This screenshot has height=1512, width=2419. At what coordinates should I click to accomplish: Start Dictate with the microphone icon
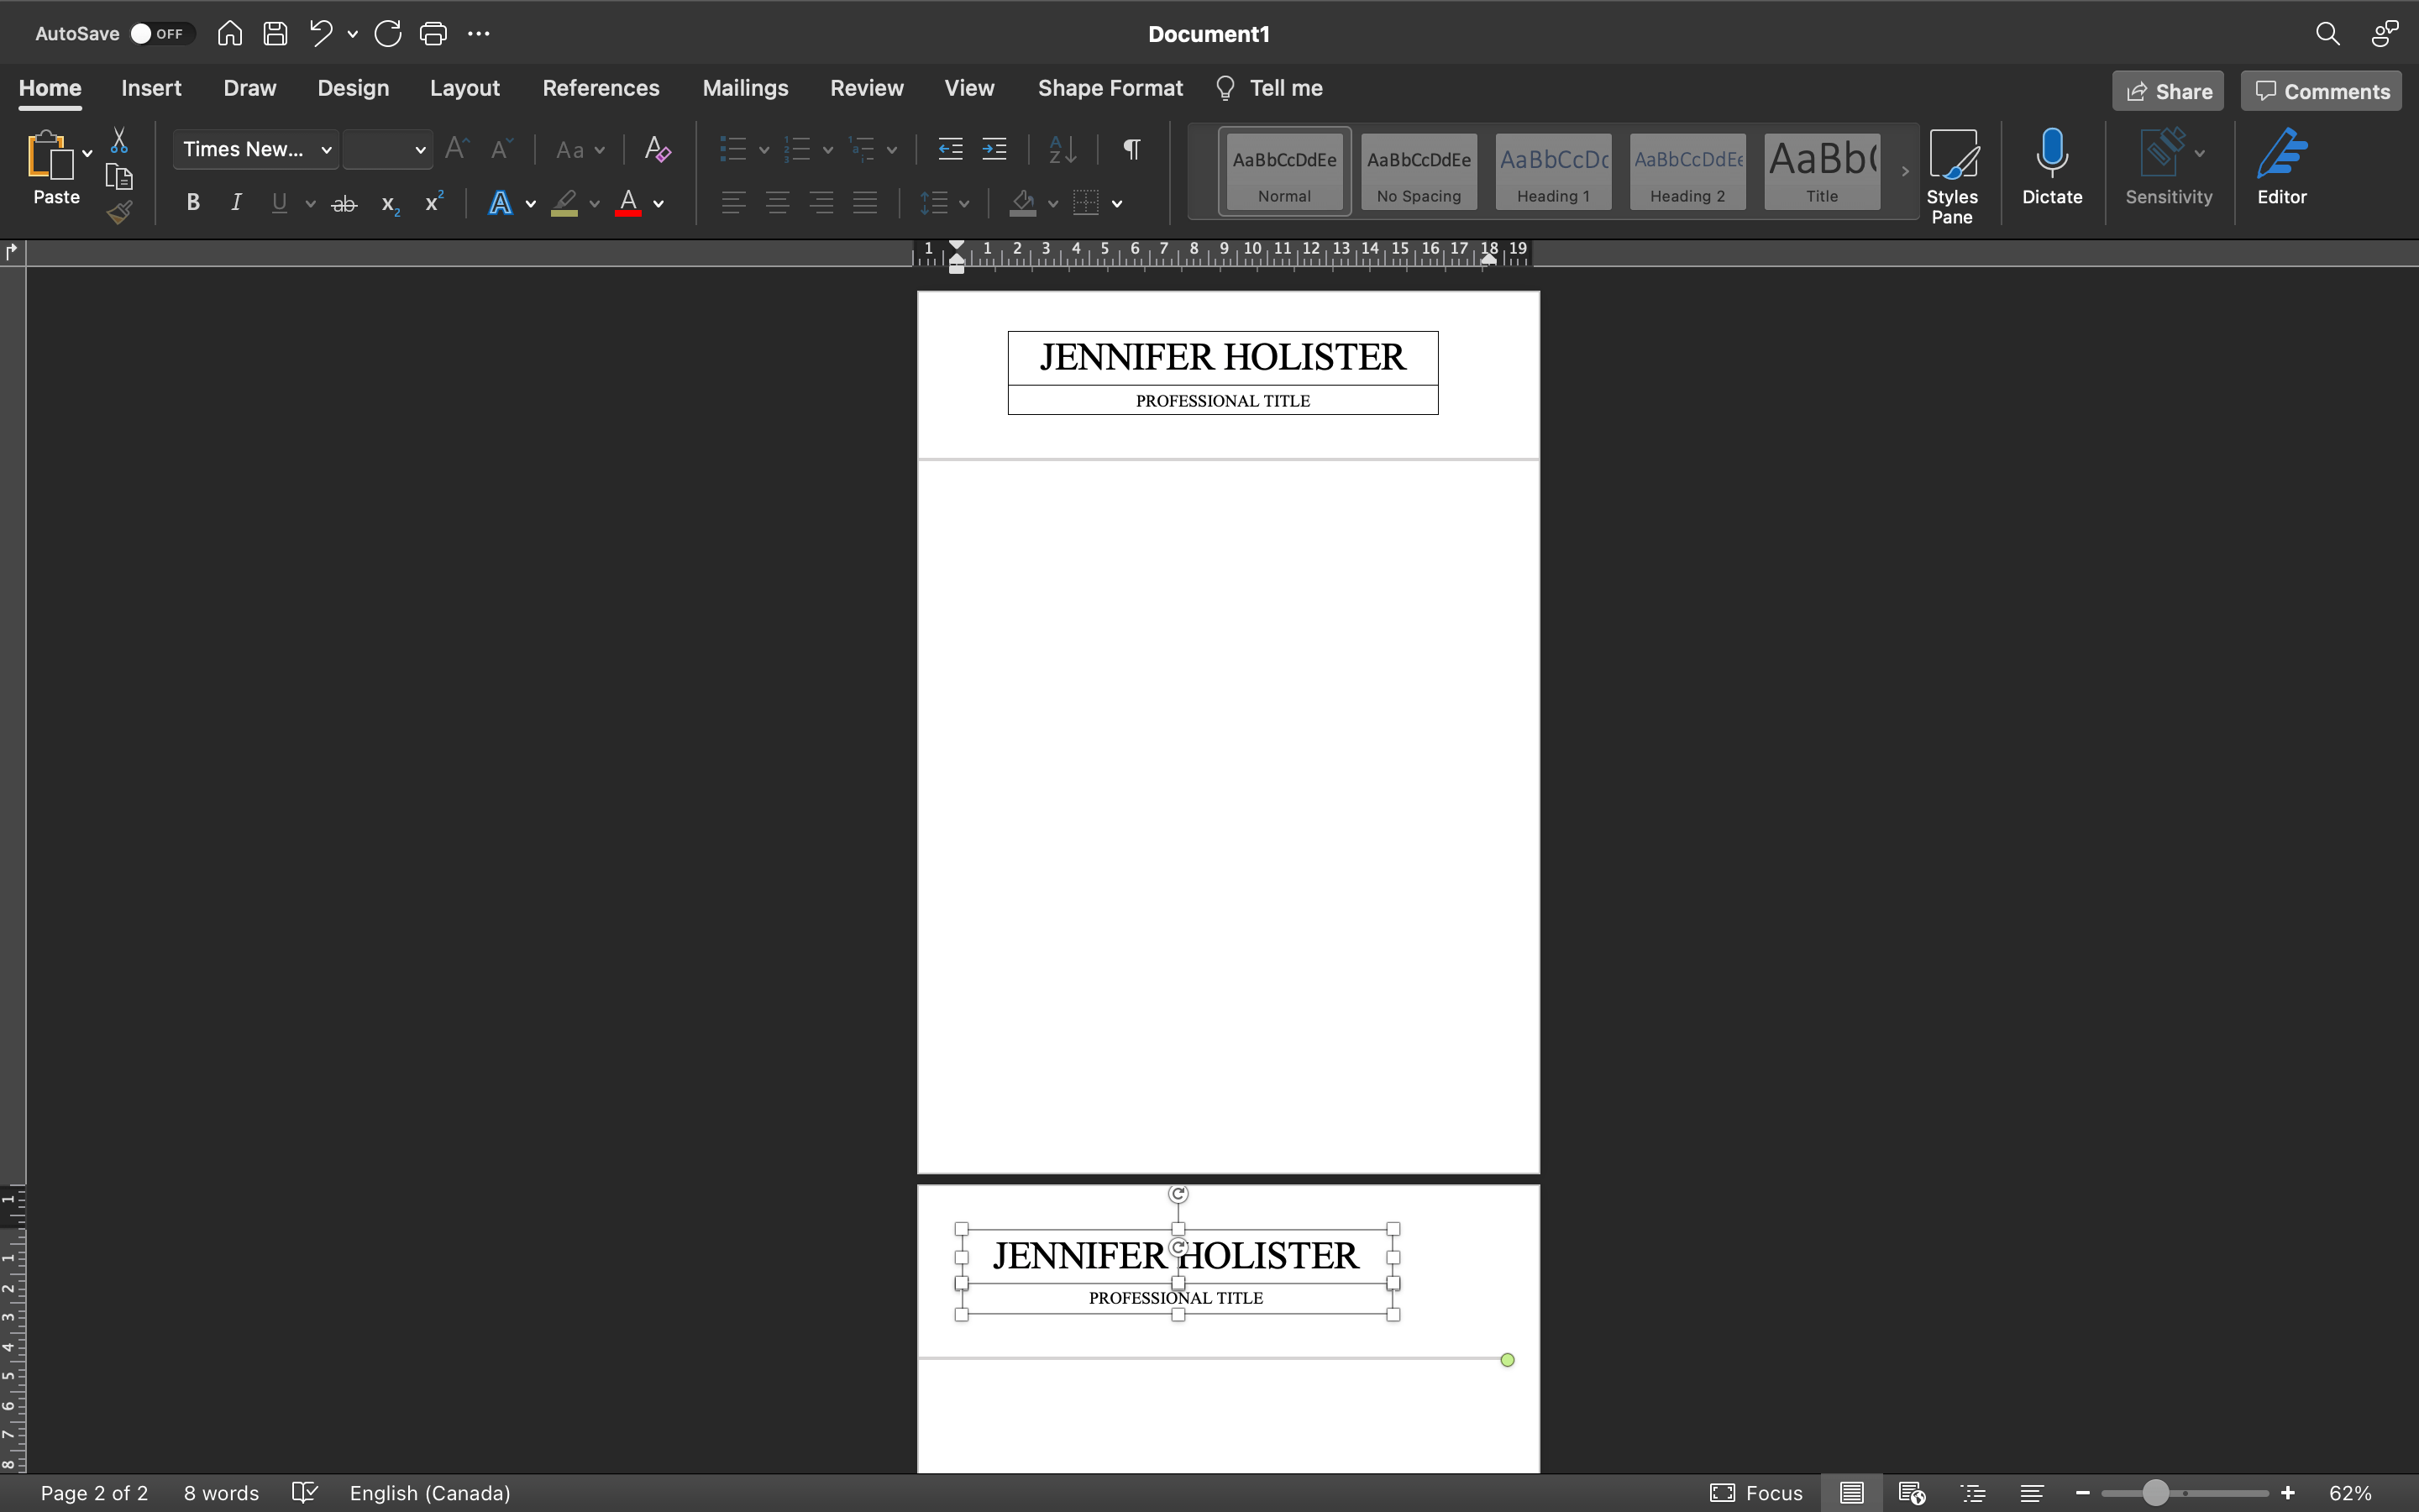(2051, 167)
